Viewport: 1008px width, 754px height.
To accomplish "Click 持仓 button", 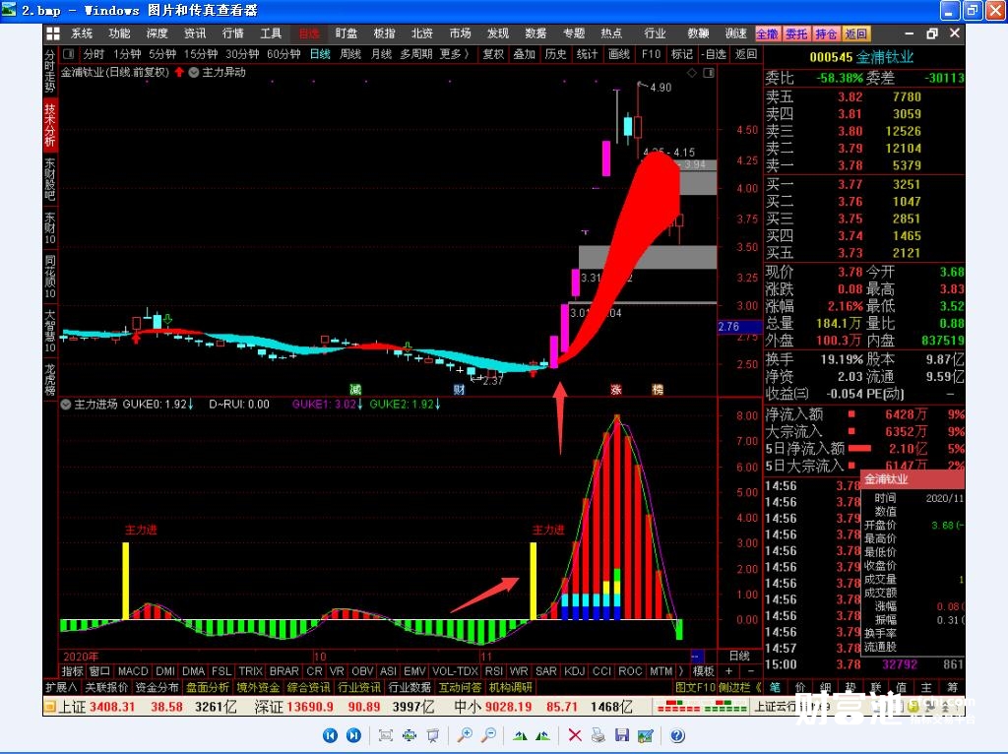I will click(826, 33).
